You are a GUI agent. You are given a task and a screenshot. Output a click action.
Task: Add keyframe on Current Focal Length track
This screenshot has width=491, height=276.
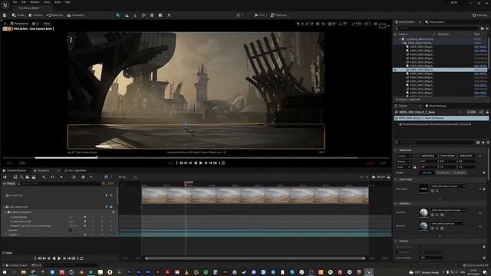coord(102,222)
